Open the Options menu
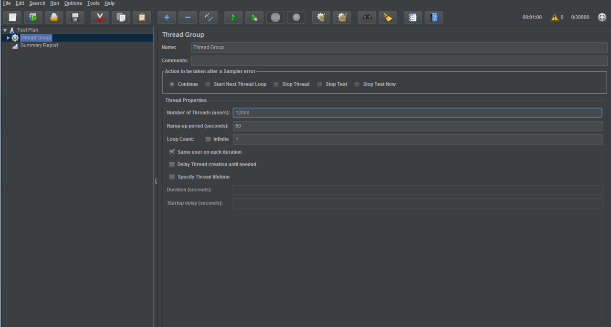 [73, 3]
